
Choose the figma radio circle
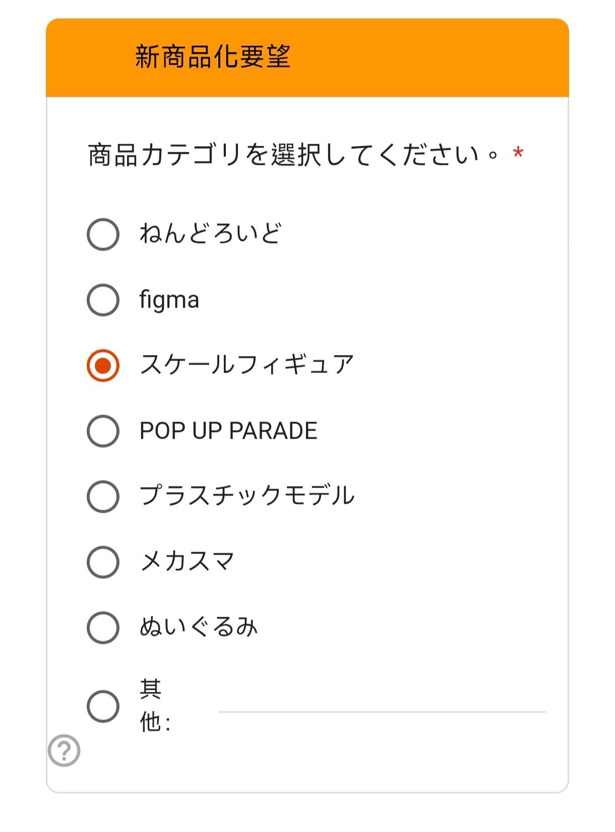(103, 300)
